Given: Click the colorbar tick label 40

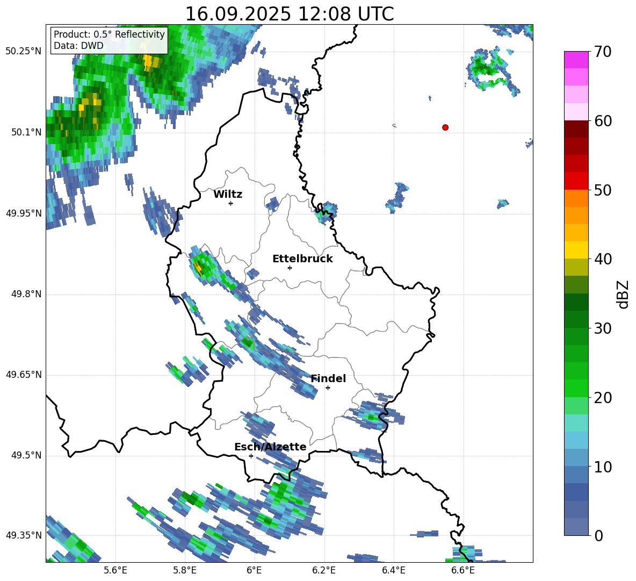Looking at the screenshot, I should (x=603, y=259).
